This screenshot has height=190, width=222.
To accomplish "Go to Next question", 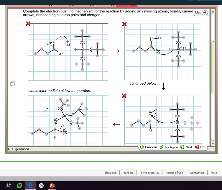I will tap(186, 147).
